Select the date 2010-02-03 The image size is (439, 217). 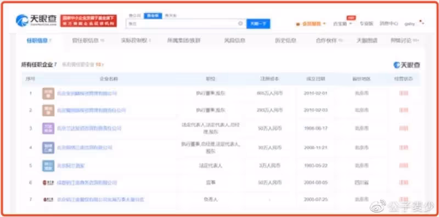point(316,110)
